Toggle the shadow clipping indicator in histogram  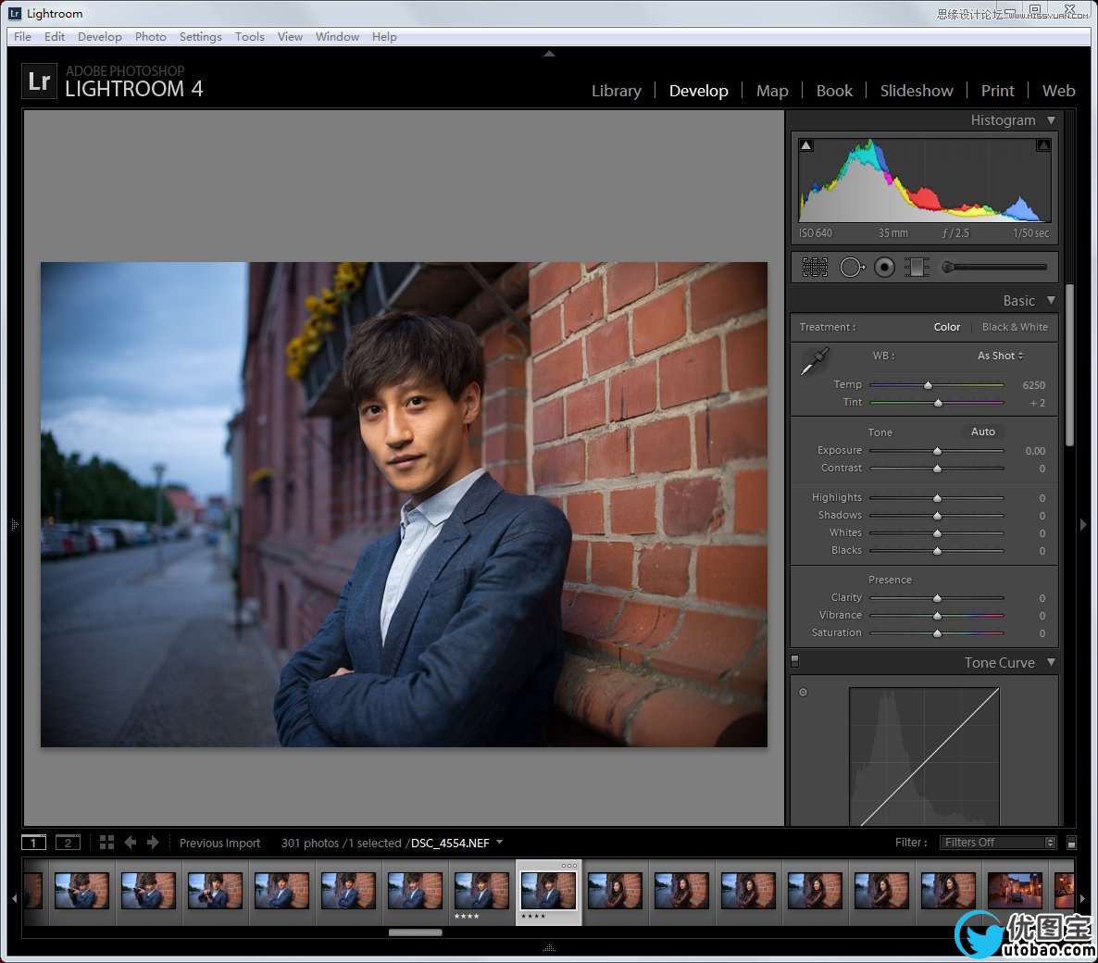806,145
